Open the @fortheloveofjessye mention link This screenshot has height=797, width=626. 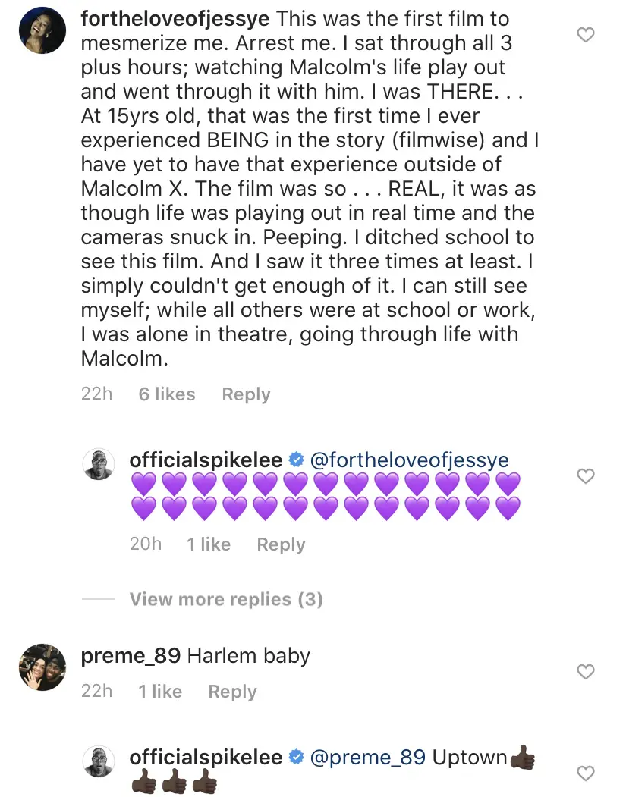(x=411, y=460)
